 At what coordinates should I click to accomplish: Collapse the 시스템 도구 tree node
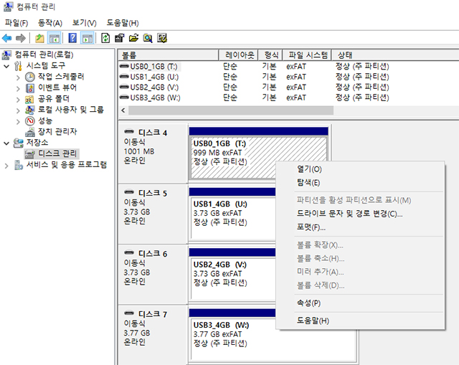(x=6, y=66)
